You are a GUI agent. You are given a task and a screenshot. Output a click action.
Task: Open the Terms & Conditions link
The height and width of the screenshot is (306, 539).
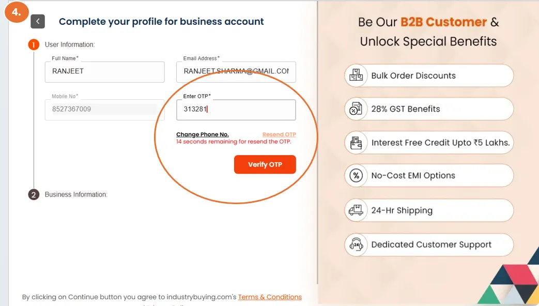(270, 297)
